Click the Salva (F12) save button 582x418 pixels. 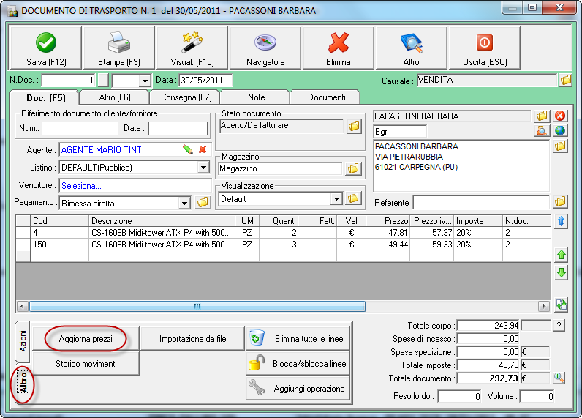click(x=46, y=48)
